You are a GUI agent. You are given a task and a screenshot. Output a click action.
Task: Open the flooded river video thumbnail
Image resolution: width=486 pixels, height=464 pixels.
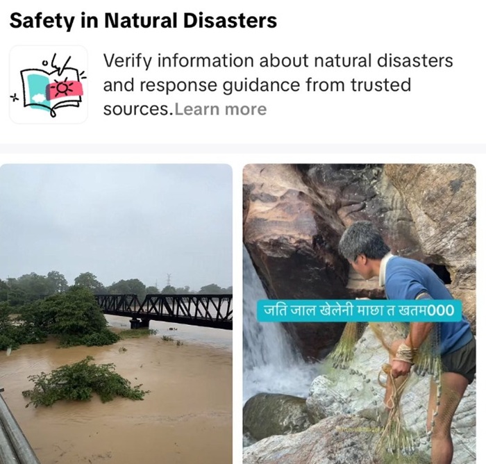(x=116, y=313)
